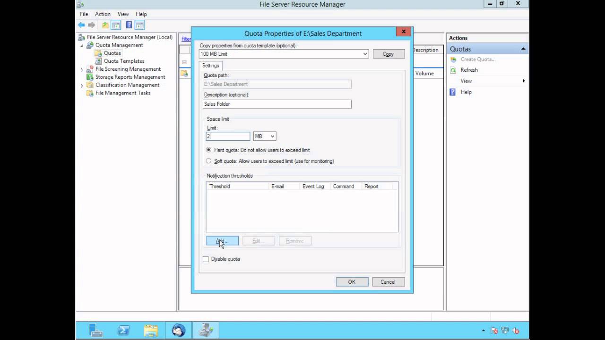Image resolution: width=605 pixels, height=340 pixels.
Task: Expand the View submenu arrow in Actions
Action: [x=523, y=81]
